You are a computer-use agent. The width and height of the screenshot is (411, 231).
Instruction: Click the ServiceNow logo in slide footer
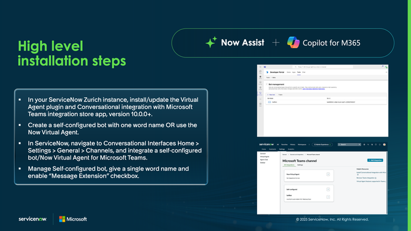[32, 219]
